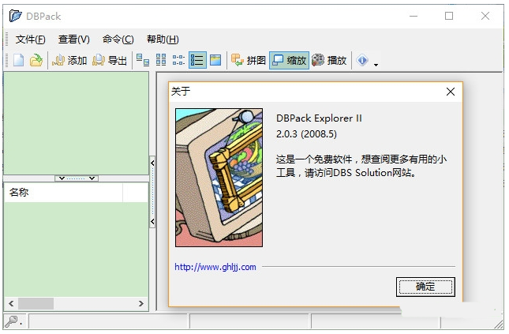Click the 导出 (Export) toolbar button
Screen dimensions: 509x334
(x=110, y=60)
